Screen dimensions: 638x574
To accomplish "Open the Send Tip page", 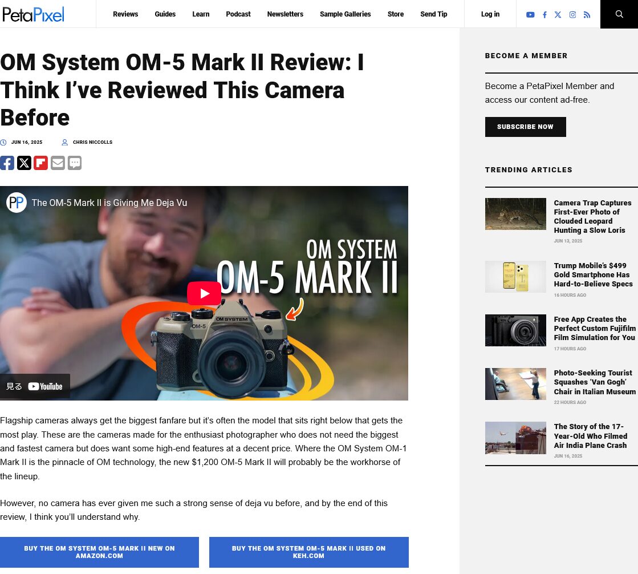I will (x=434, y=14).
